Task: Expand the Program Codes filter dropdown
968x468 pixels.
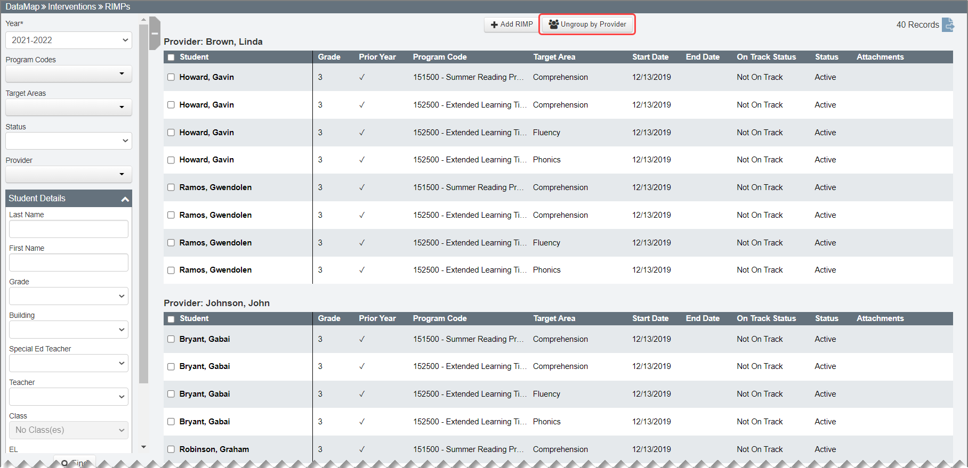Action: click(69, 73)
